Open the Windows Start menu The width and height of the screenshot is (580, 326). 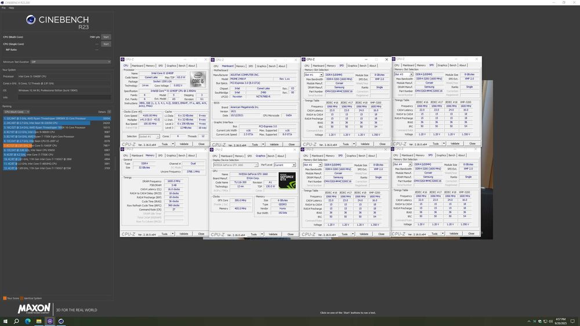coord(5,321)
